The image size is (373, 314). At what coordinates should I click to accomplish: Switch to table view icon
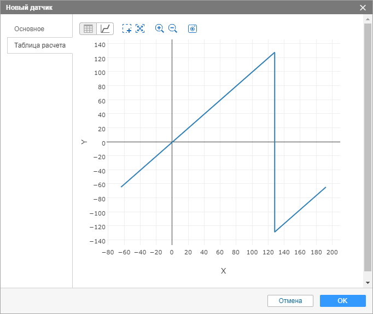point(88,29)
